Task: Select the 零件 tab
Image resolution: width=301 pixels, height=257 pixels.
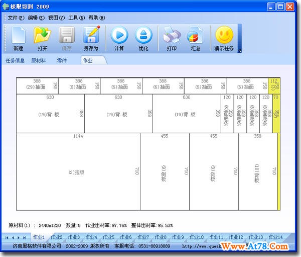Action: pos(62,60)
